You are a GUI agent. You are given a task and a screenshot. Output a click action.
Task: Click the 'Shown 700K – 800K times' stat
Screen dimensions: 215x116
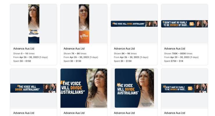pyautogui.click(x=178, y=53)
